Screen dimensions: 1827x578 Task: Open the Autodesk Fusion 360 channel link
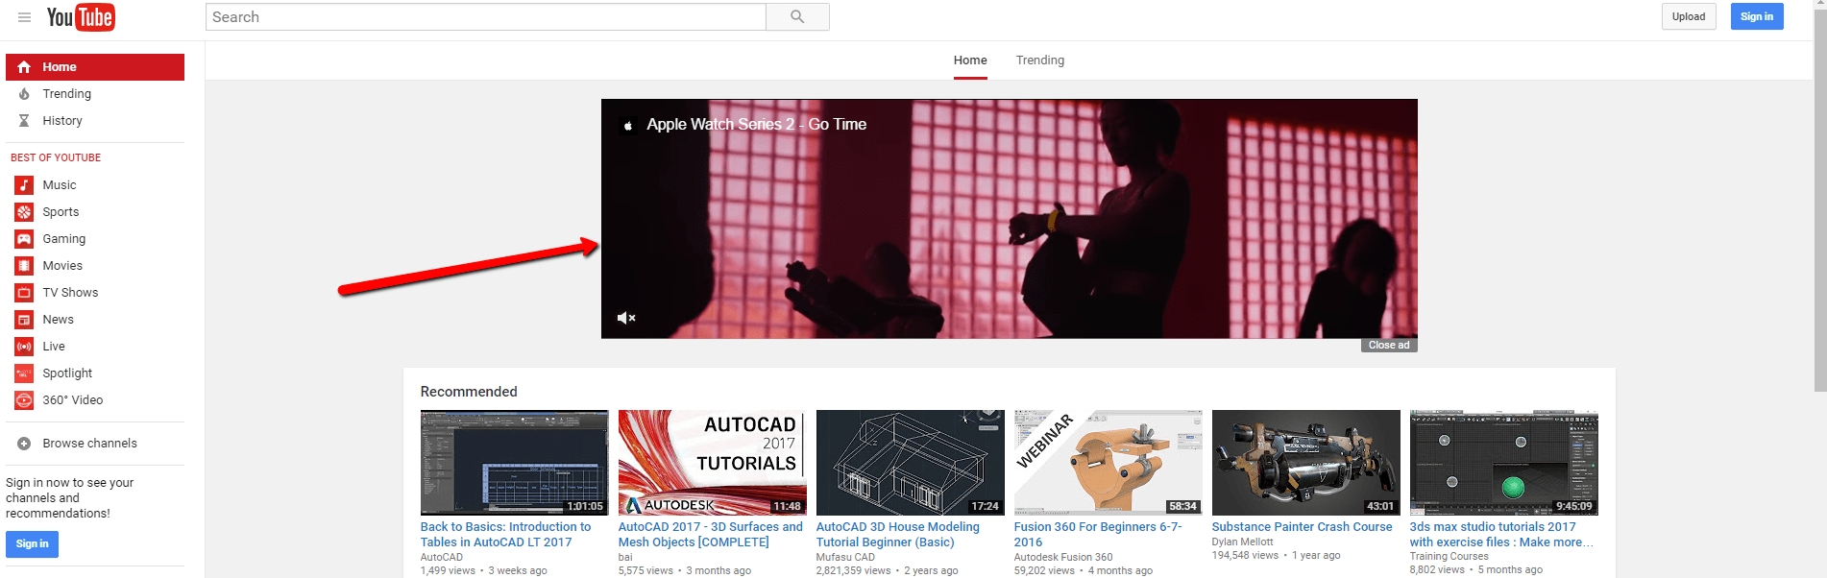(1063, 557)
